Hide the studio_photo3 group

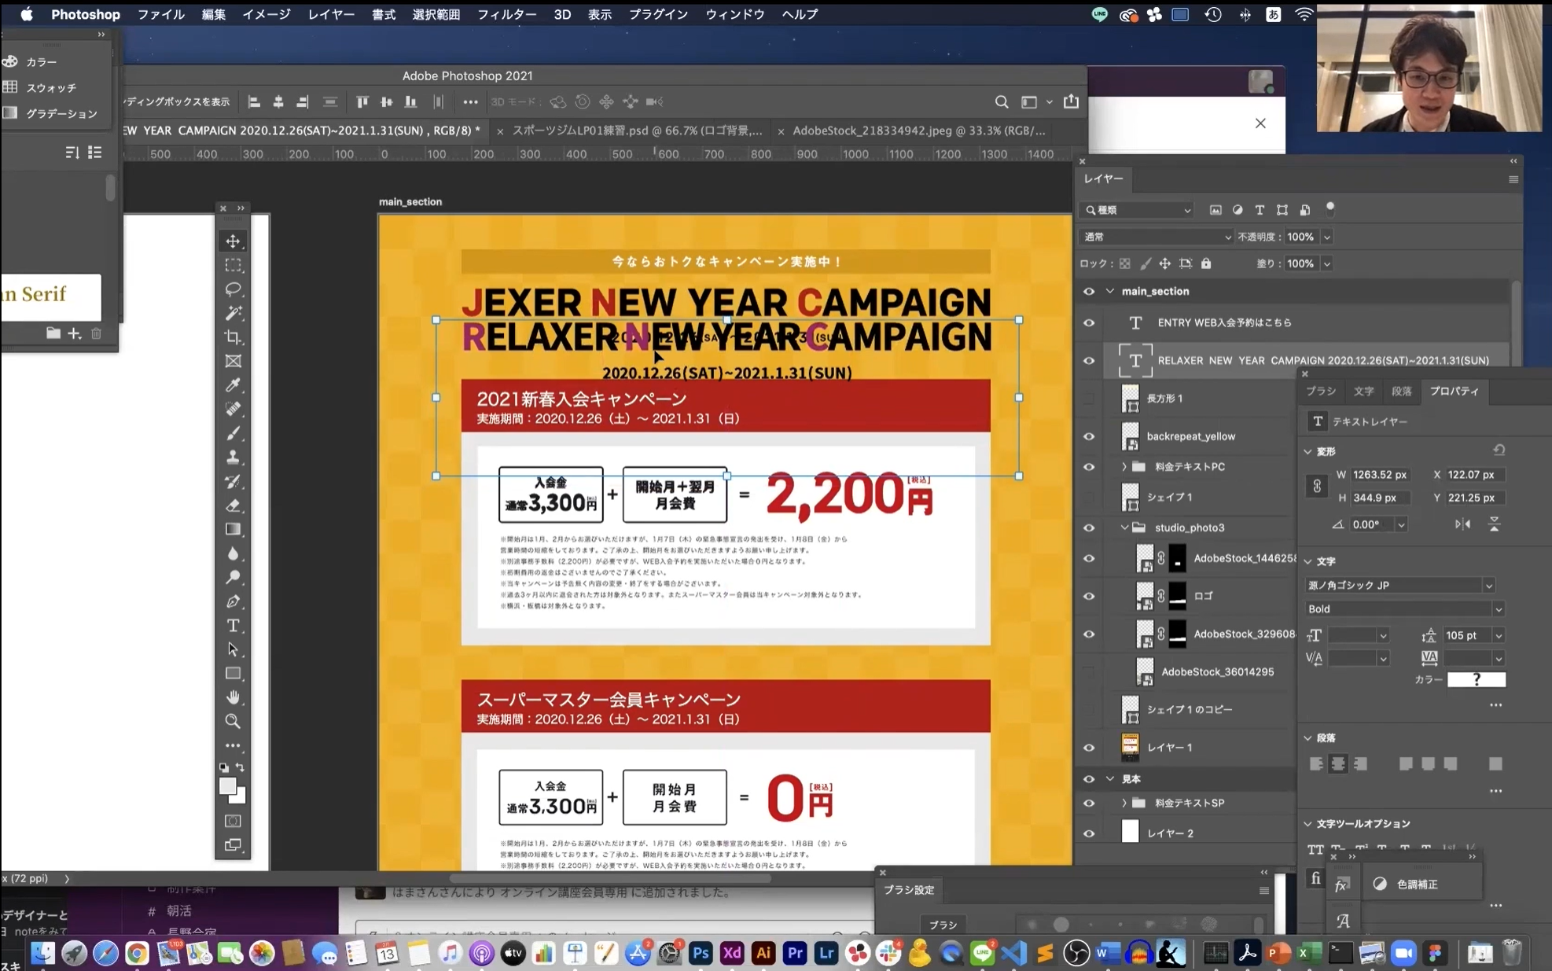(1089, 528)
